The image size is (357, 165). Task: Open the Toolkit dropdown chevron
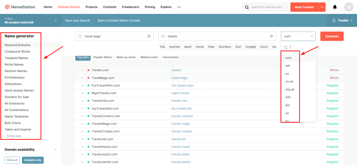point(352,21)
